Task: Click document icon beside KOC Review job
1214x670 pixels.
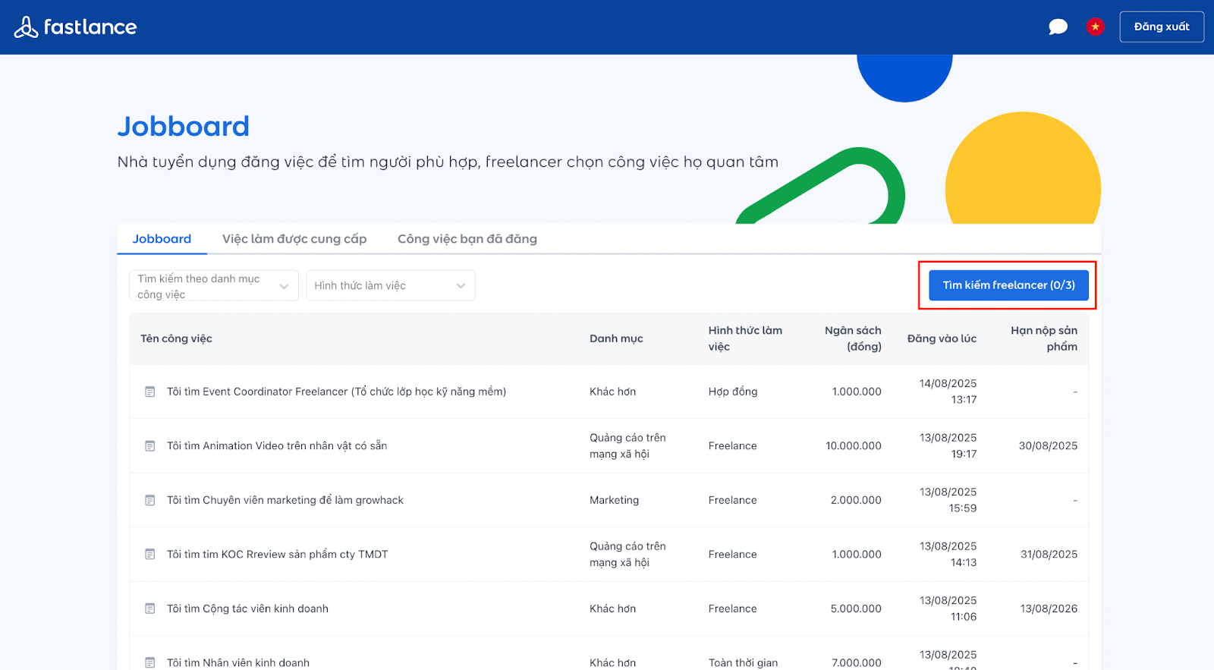Action: tap(150, 555)
